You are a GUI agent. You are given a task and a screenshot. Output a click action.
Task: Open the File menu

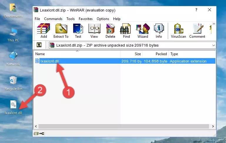tap(37, 19)
